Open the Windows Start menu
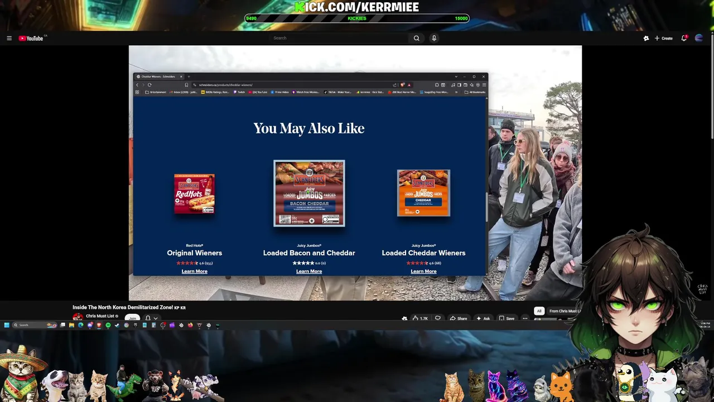Viewport: 714px width, 402px height. (7, 325)
